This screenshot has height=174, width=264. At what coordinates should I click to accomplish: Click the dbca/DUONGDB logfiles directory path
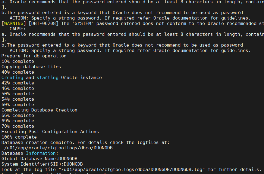pyautogui.click(x=60, y=148)
